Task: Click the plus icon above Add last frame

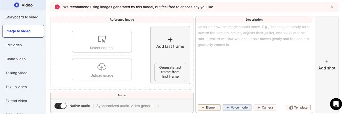Action: click(170, 39)
